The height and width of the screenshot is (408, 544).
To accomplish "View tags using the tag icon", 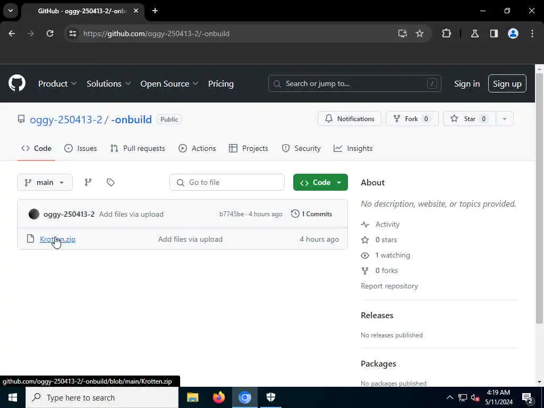I will (x=110, y=182).
